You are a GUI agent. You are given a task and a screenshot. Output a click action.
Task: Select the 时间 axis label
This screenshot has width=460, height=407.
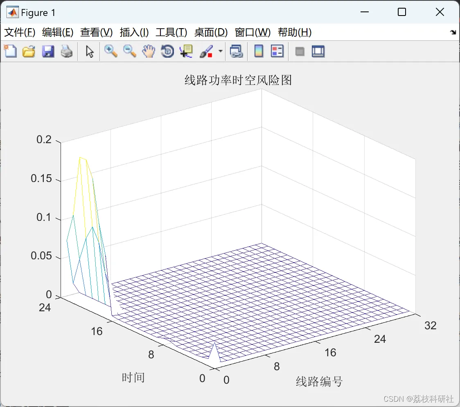click(133, 378)
